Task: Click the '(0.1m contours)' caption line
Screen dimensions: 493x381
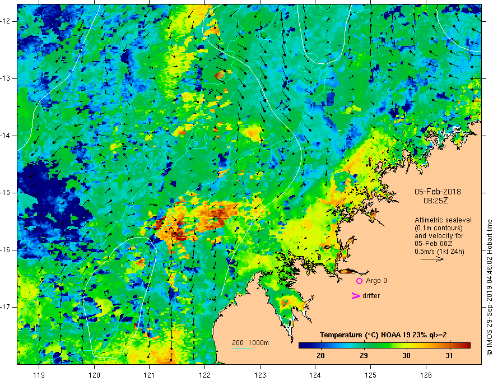Action: pyautogui.click(x=439, y=228)
